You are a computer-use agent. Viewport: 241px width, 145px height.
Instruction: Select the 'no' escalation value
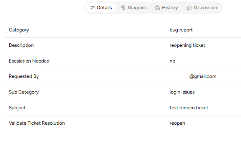point(172,61)
